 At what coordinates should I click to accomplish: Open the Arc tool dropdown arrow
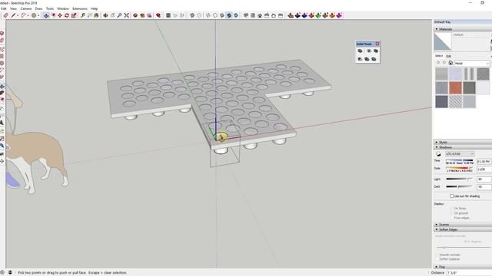[x=28, y=15]
